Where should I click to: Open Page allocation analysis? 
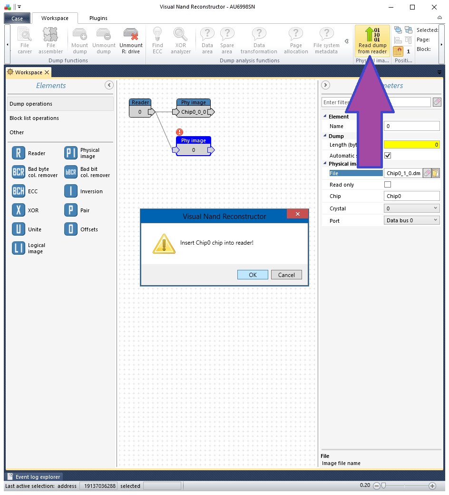296,41
